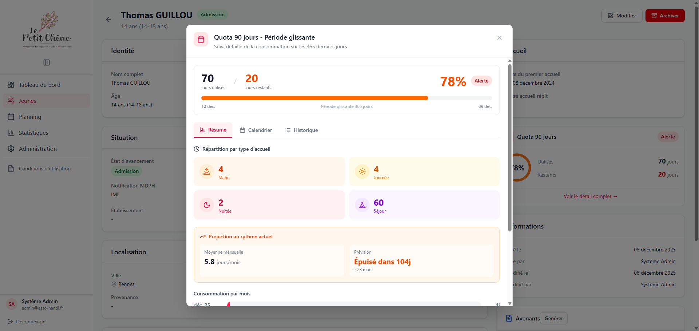Click the scroll down arrow of the dialog

[510, 303]
